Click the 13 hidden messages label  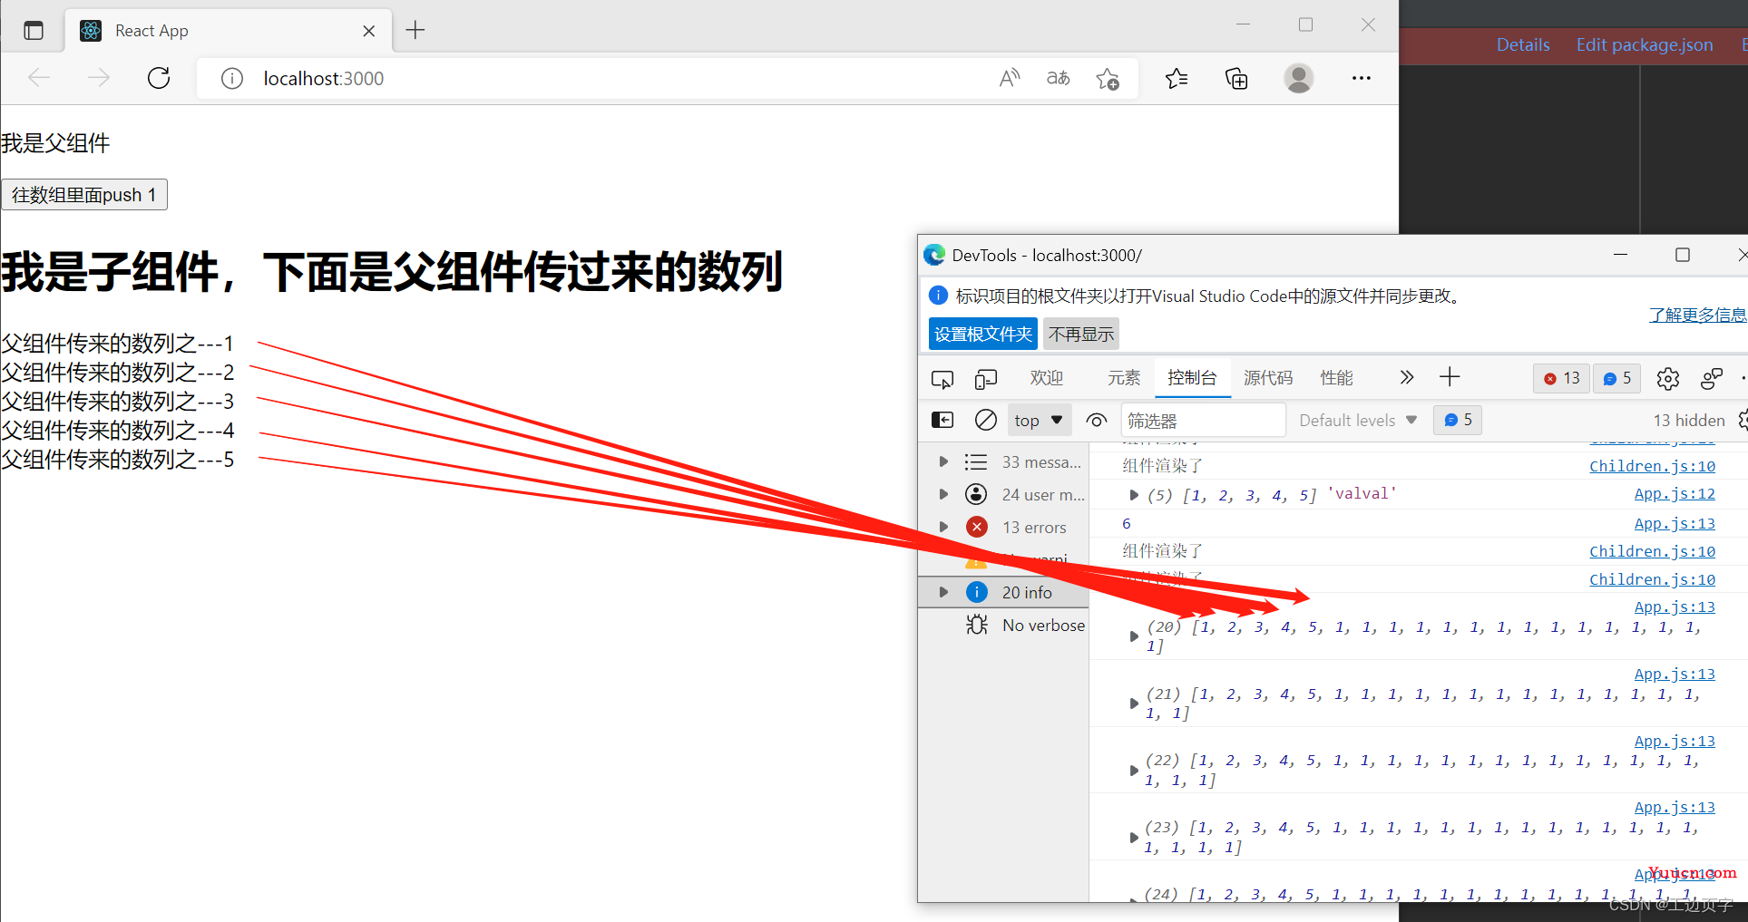click(x=1689, y=421)
